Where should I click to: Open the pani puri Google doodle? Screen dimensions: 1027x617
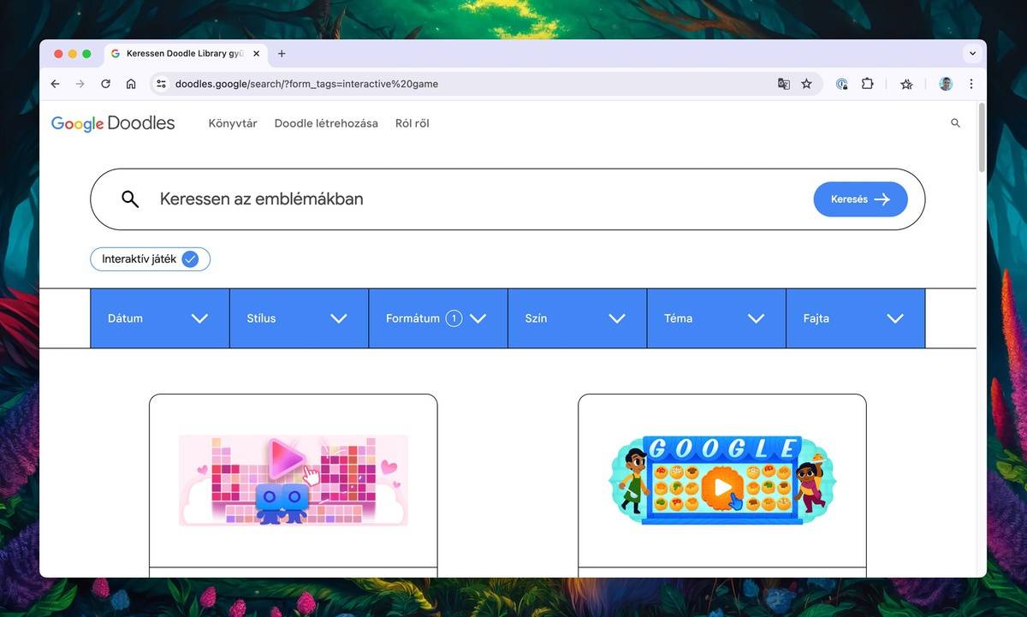click(x=721, y=480)
